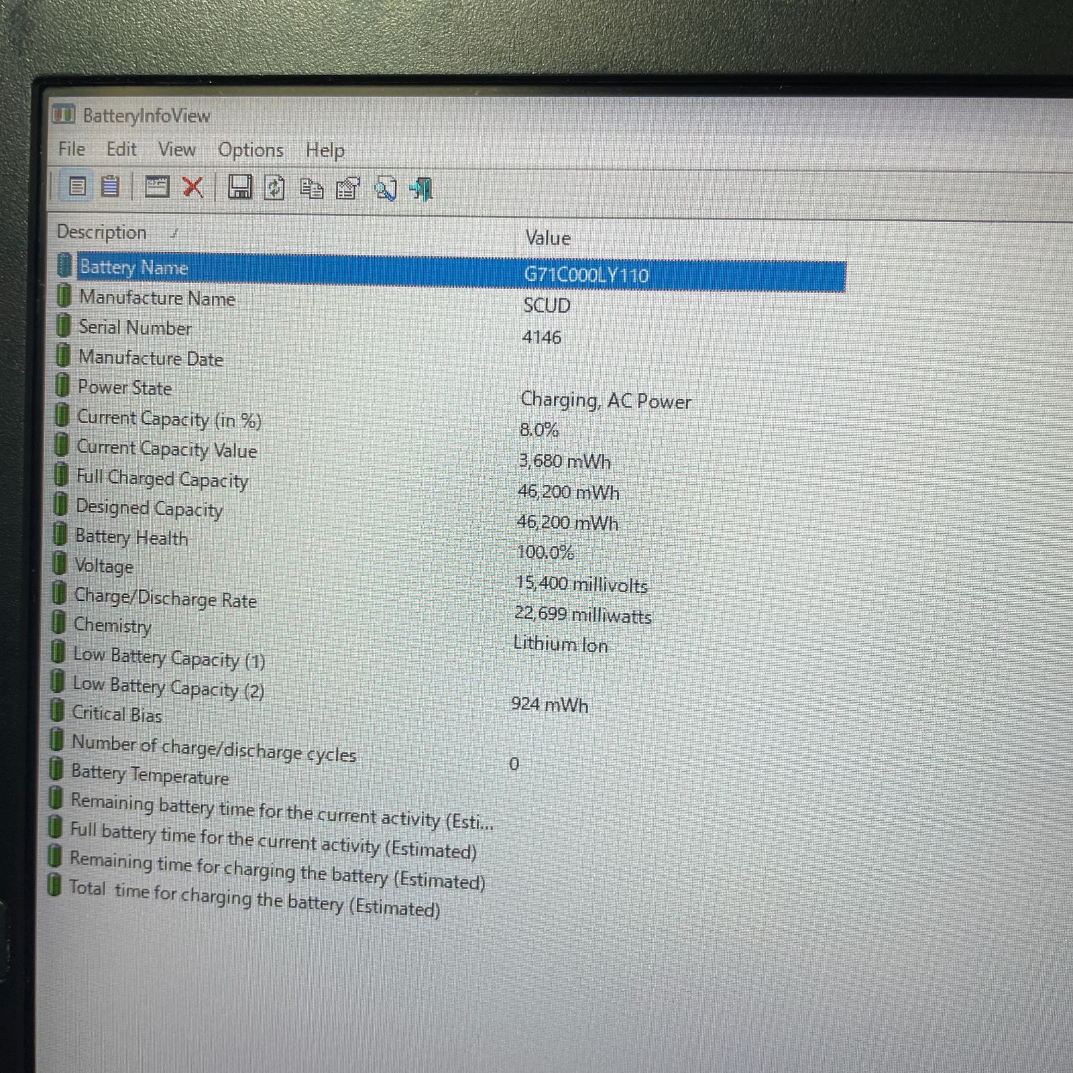Switch to the battery log view icon

pyautogui.click(x=110, y=186)
